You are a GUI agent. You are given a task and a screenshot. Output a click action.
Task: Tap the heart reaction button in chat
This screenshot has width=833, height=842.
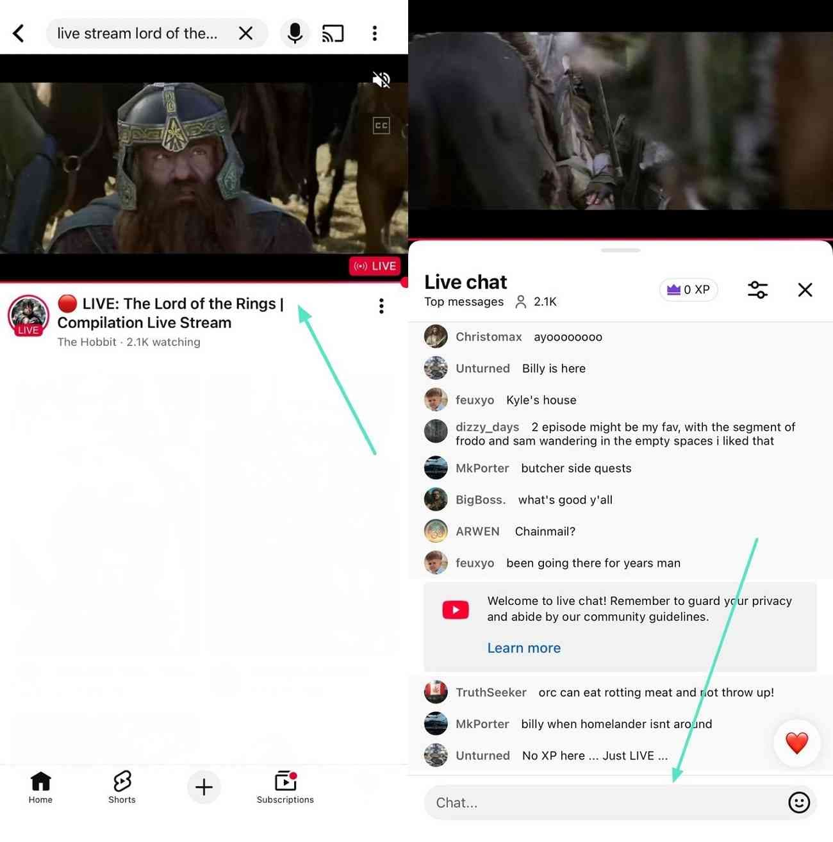[796, 743]
